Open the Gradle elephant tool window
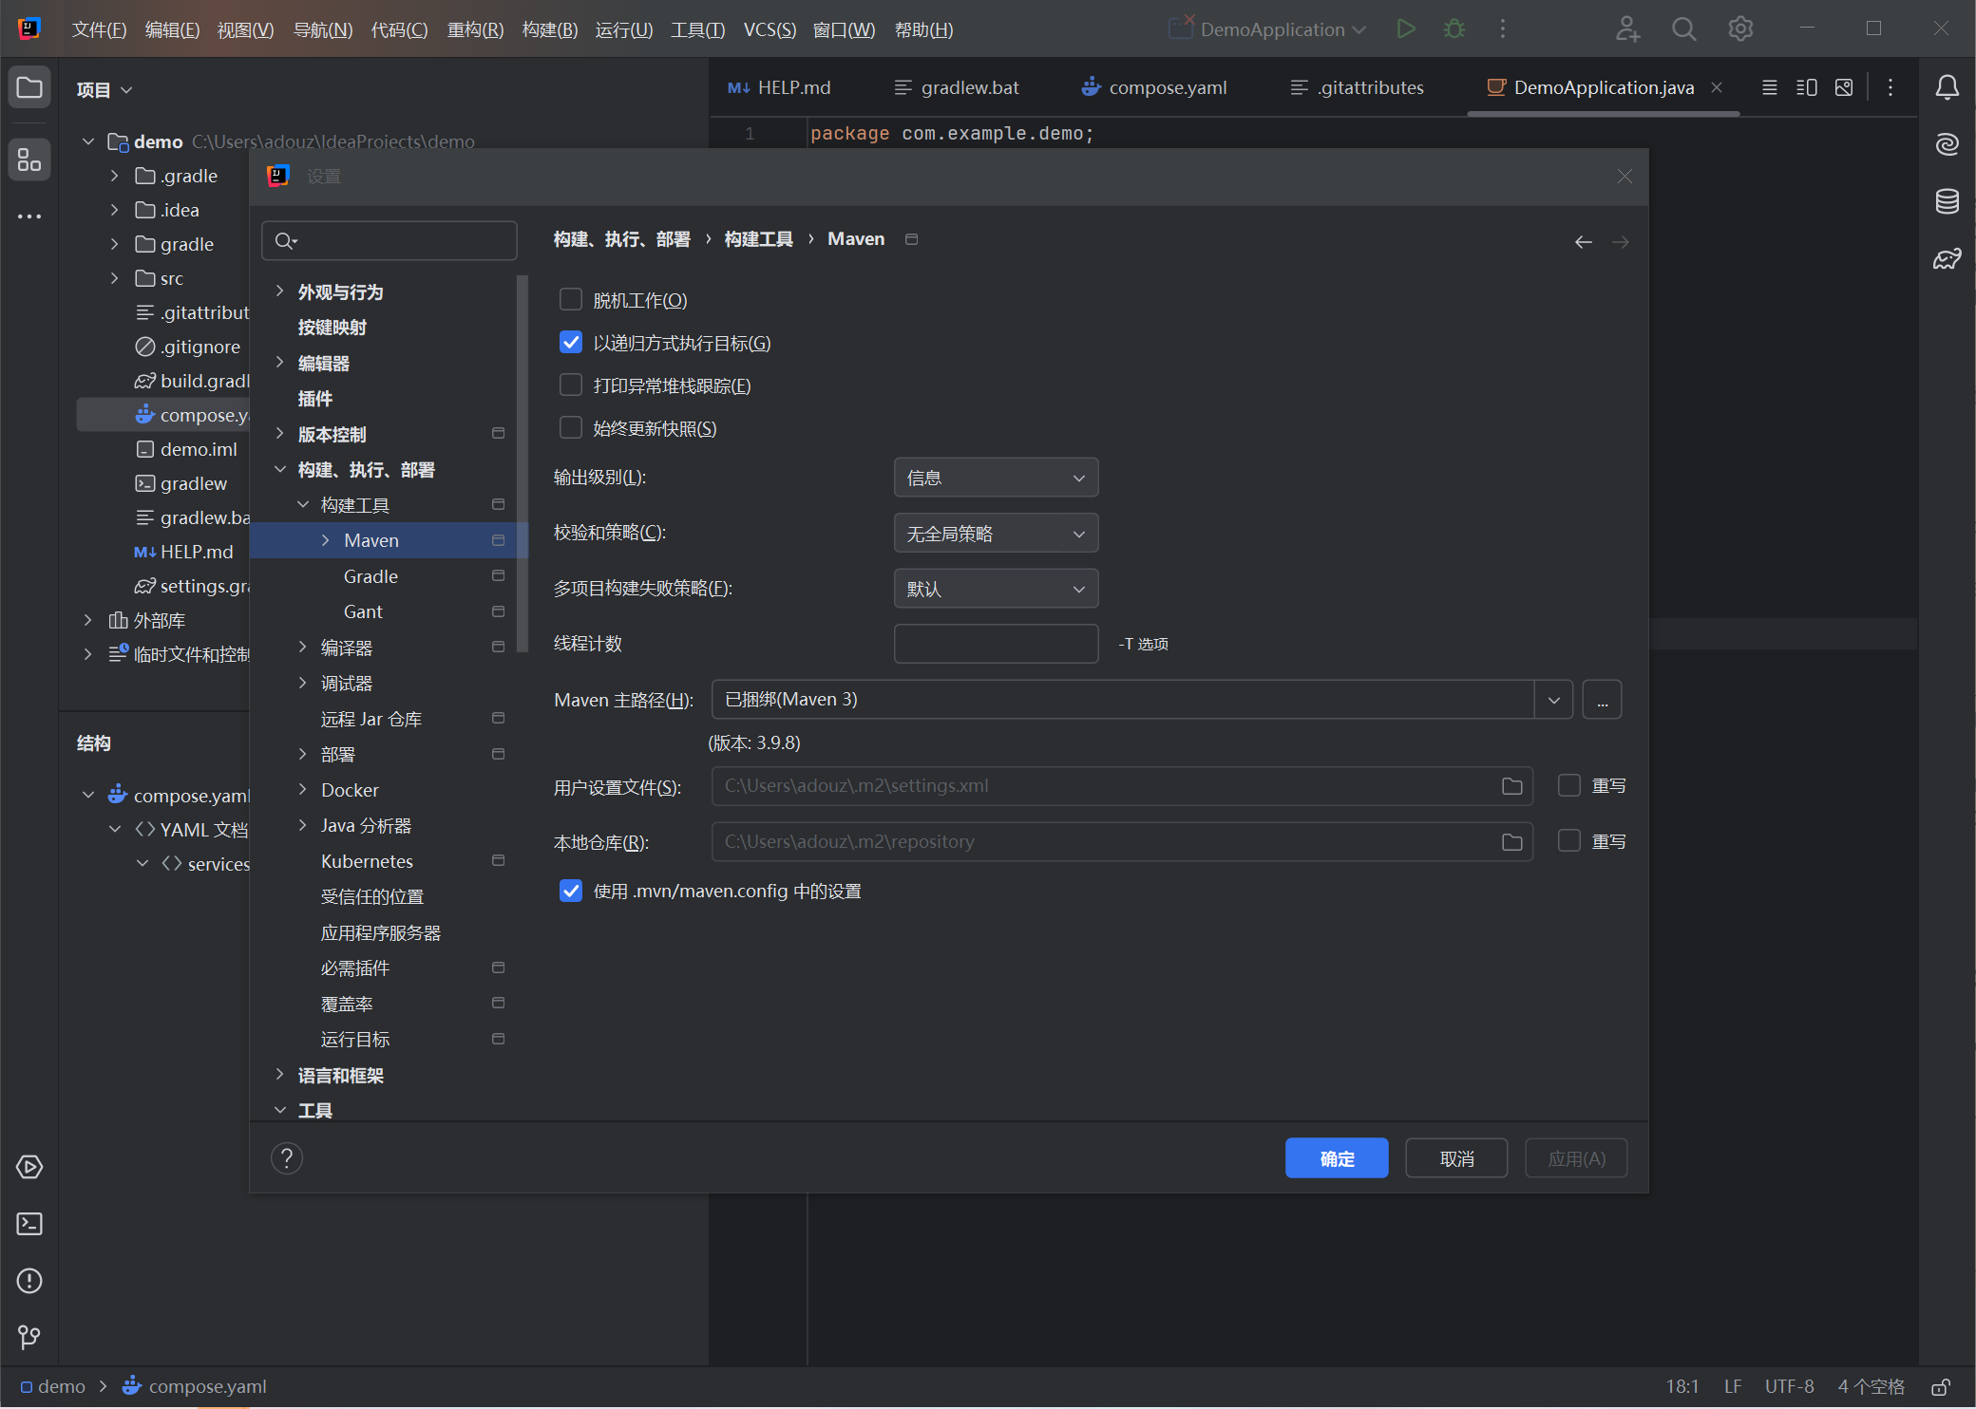1976x1409 pixels. [x=1947, y=258]
